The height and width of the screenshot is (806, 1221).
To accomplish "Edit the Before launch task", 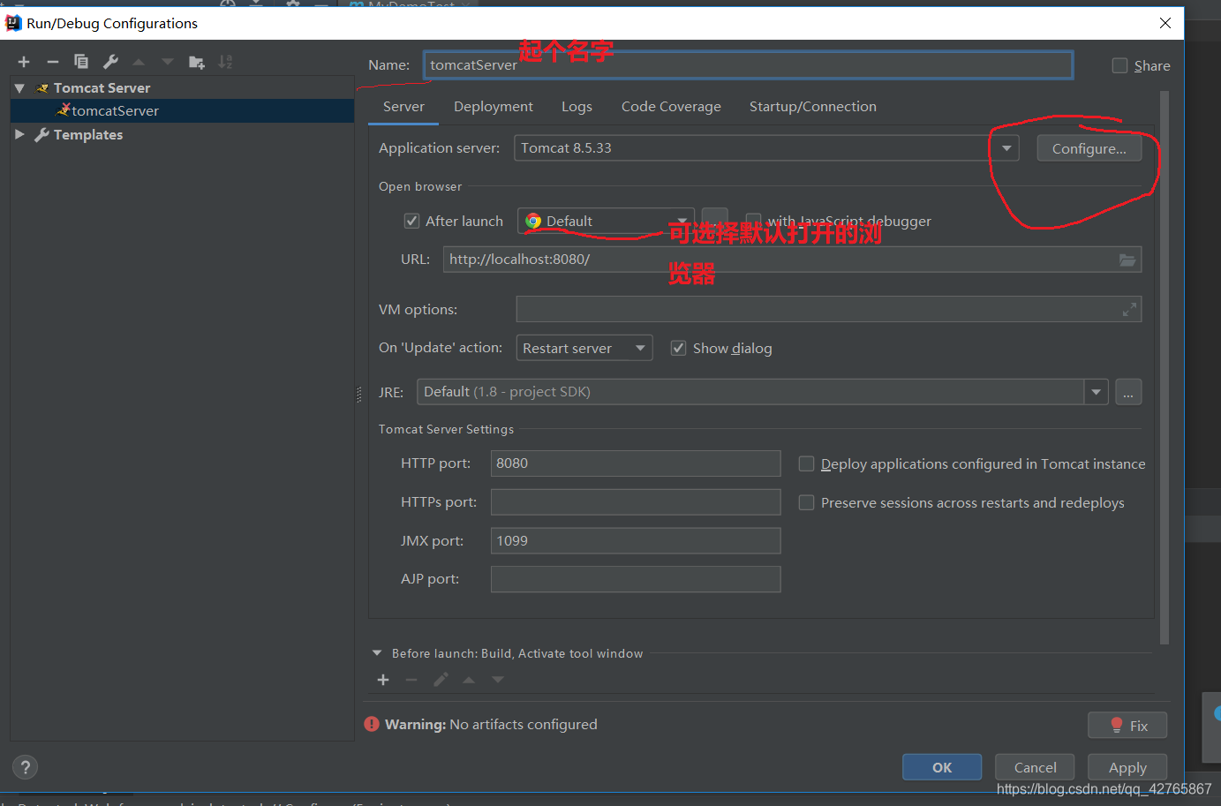I will 441,680.
